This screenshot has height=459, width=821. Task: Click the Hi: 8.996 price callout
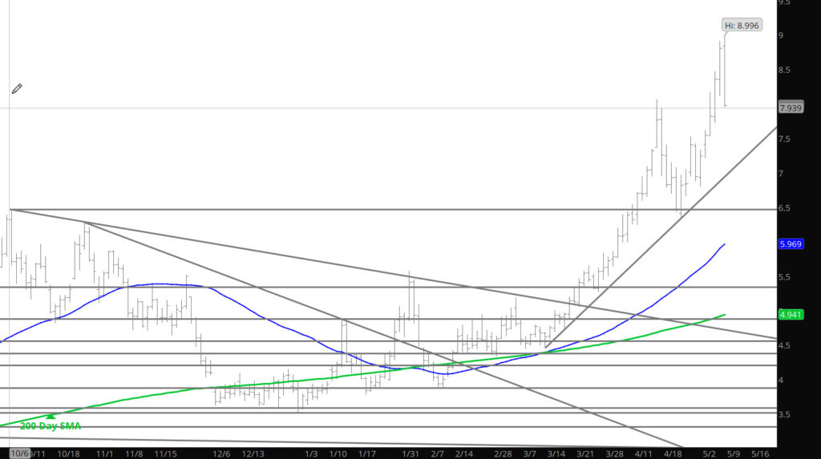[x=741, y=26]
